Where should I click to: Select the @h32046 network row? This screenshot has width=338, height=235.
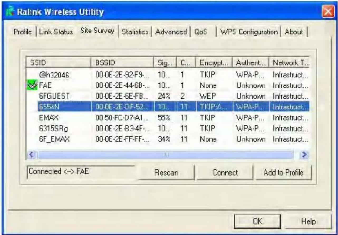[168, 75]
